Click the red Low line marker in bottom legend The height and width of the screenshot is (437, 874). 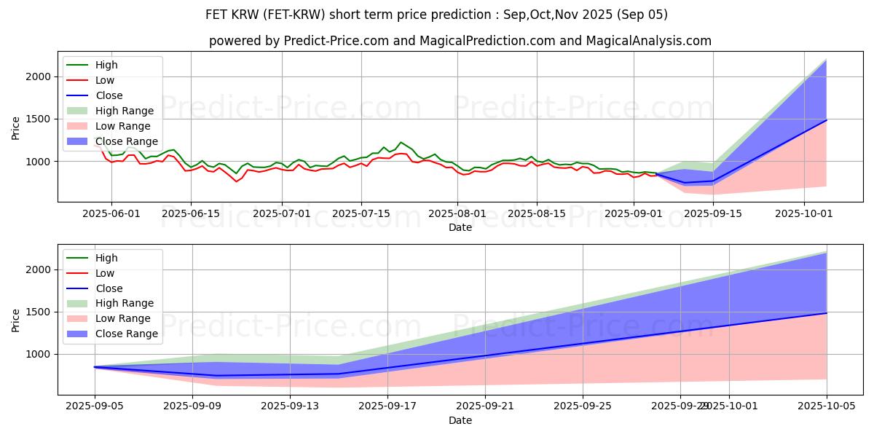pos(77,274)
